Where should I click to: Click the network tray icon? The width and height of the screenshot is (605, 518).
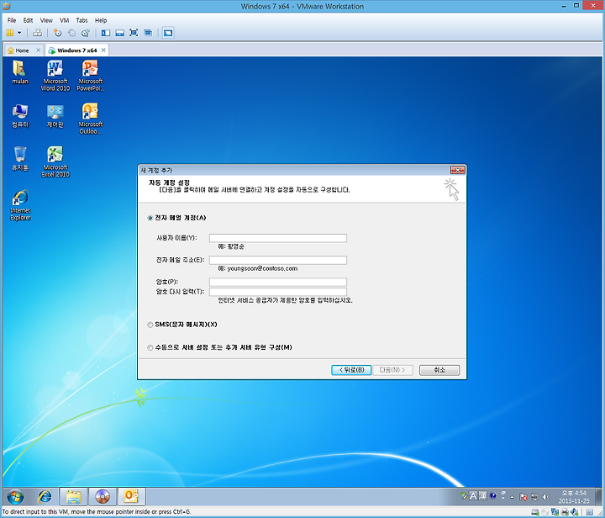(x=534, y=497)
